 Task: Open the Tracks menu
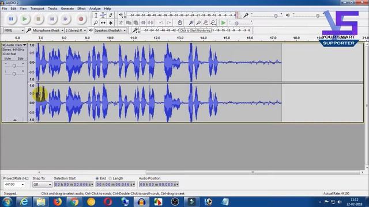tap(52, 9)
